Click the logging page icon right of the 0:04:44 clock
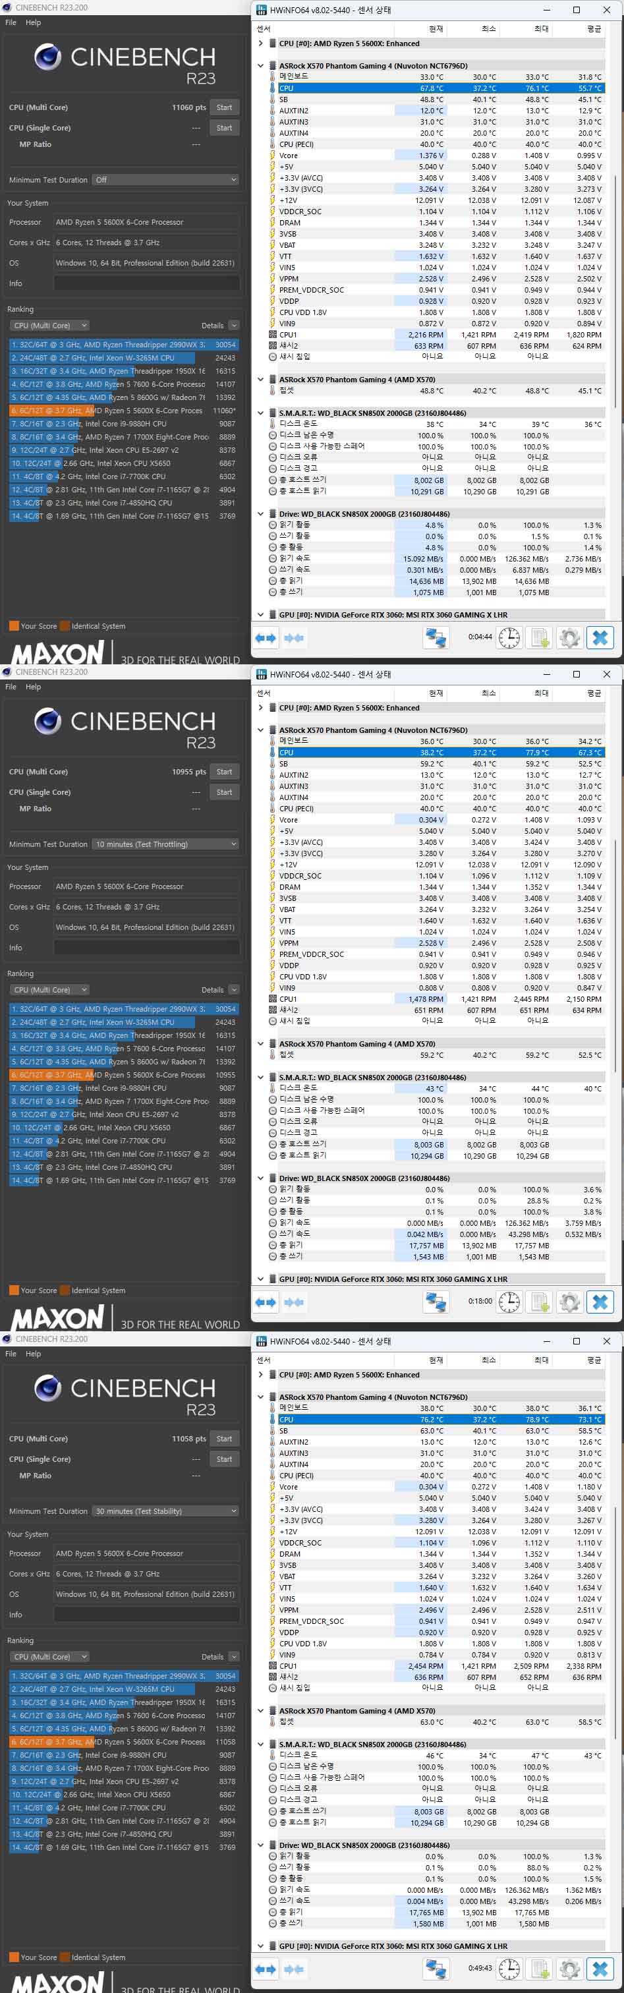This screenshot has width=624, height=1993. coord(540,637)
